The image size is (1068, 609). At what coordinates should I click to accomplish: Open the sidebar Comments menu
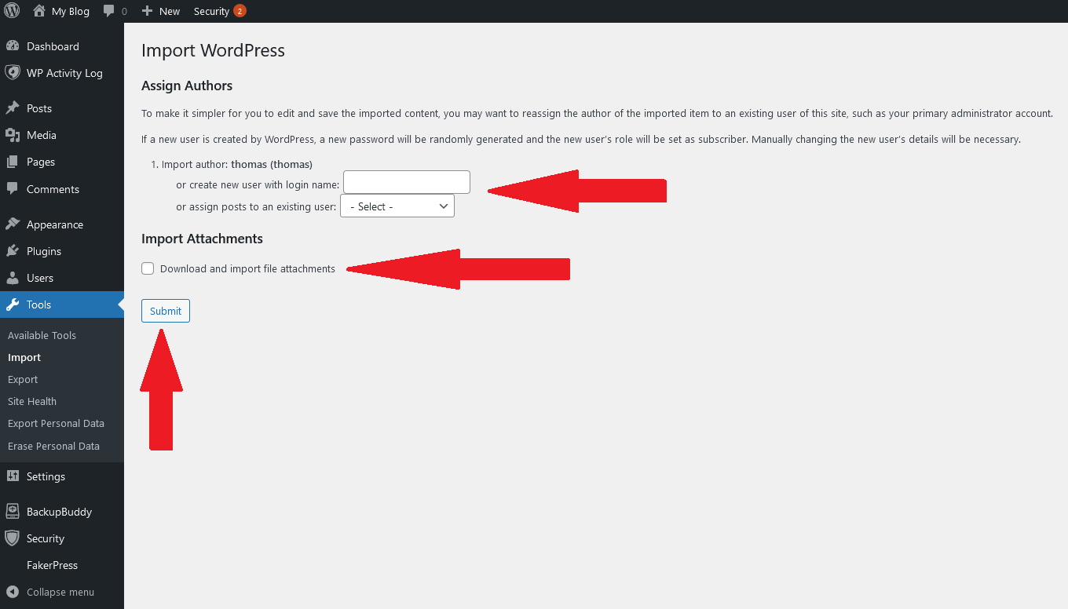click(53, 189)
